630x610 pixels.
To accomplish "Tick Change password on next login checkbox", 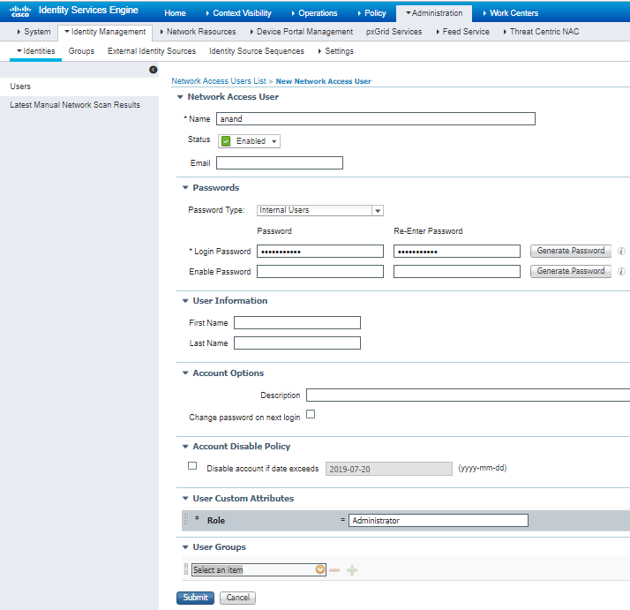I will pos(311,414).
